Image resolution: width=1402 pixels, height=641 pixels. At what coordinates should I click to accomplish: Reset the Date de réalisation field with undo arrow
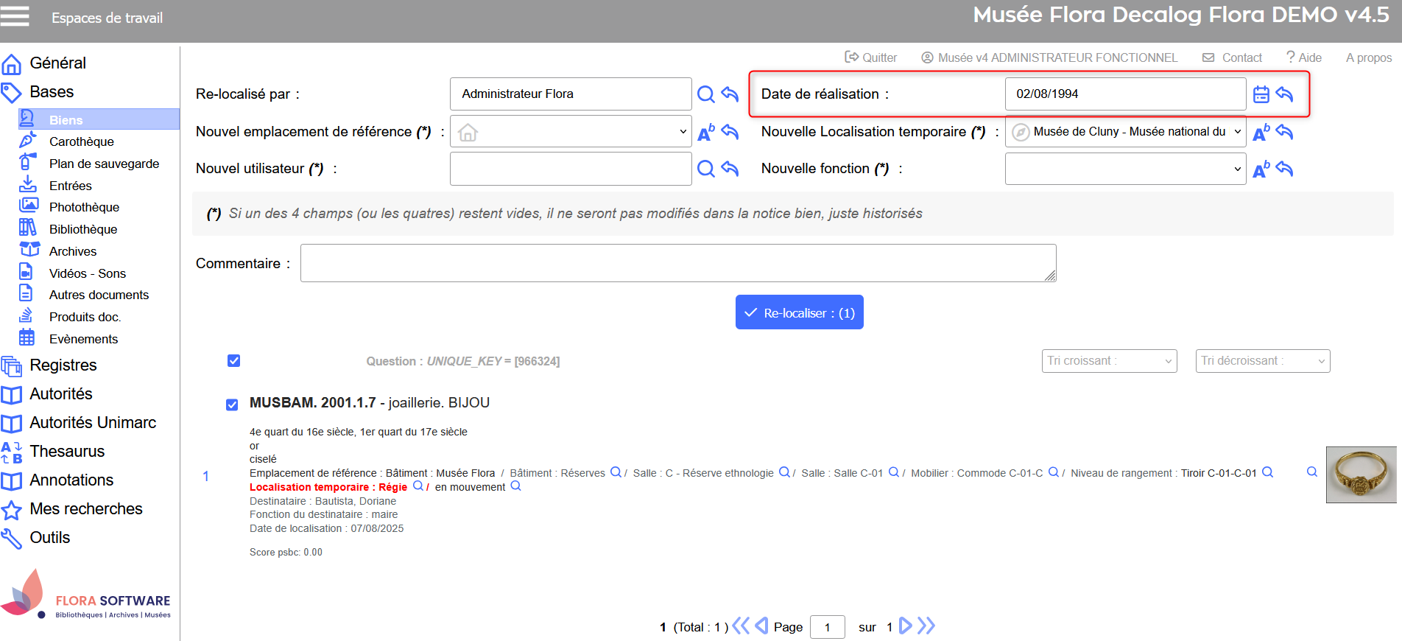click(1285, 94)
